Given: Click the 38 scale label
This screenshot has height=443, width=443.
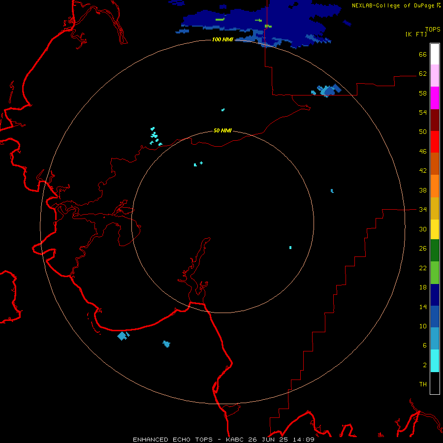Looking at the screenshot, I should click(x=423, y=190).
